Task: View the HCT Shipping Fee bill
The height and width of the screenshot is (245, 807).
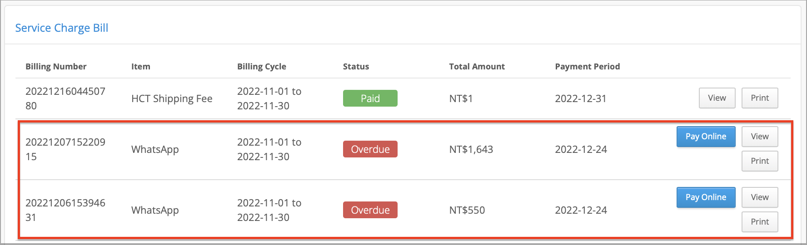Action: tap(717, 98)
